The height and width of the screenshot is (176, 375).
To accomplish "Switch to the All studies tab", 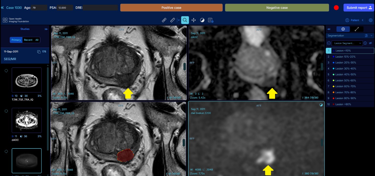I will pyautogui.click(x=37, y=40).
